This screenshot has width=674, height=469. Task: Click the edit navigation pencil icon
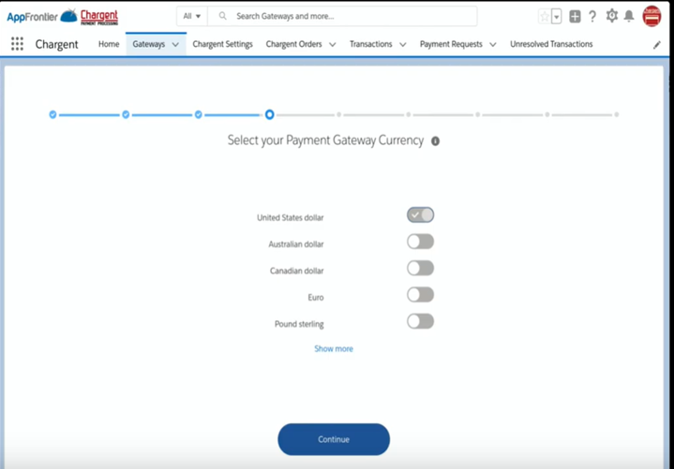(656, 45)
